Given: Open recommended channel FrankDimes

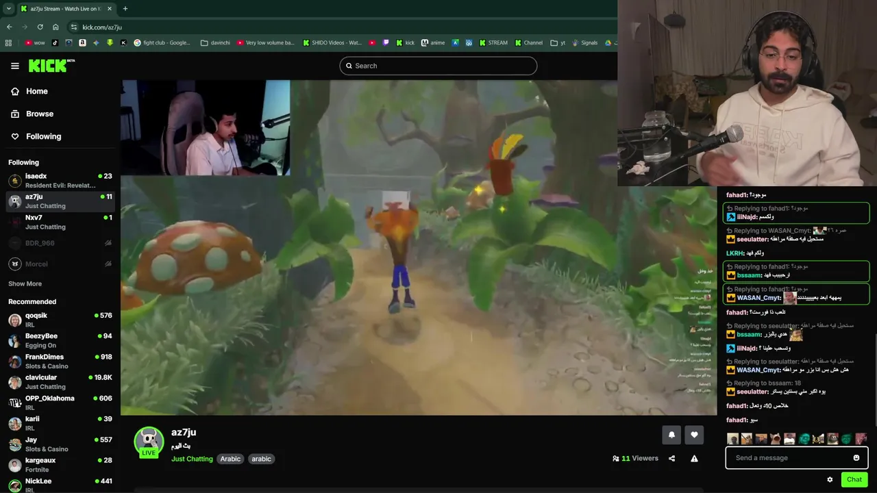Looking at the screenshot, I should 60,361.
